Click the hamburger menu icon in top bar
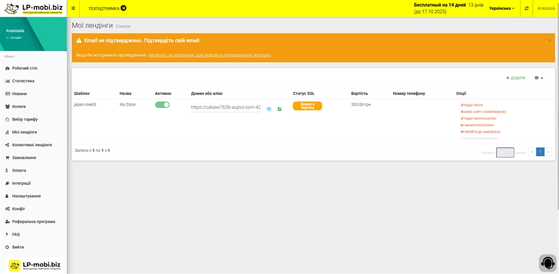Screen dimensions: 559x274 tap(73, 8)
